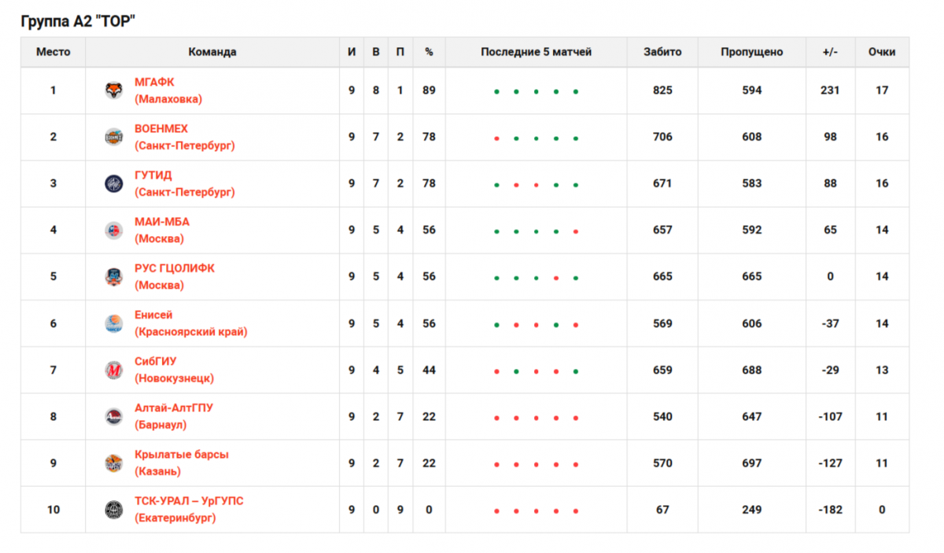The height and width of the screenshot is (553, 944).
Task: Click the СибГИУ team logo icon
Action: point(114,370)
